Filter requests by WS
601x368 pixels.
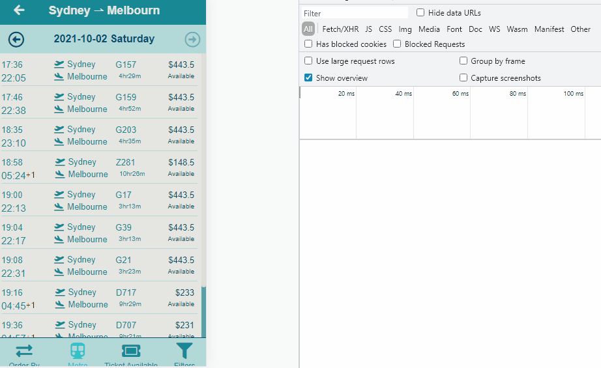pos(495,29)
